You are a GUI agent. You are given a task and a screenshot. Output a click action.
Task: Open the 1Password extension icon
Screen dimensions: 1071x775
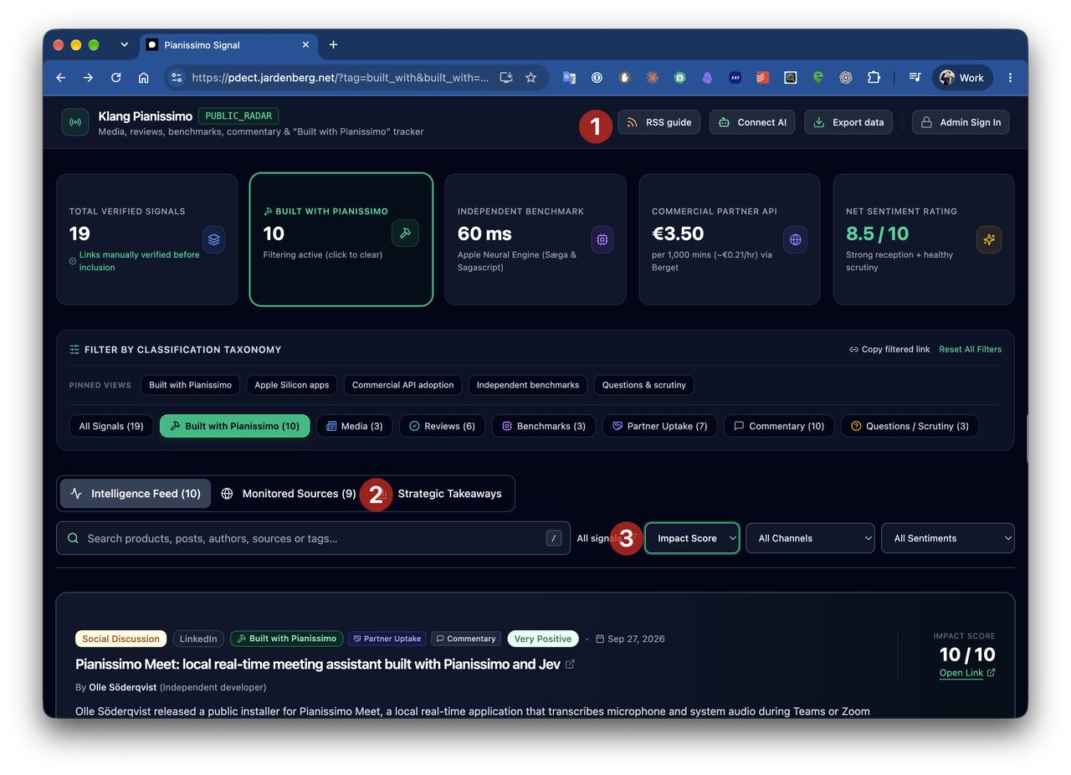click(597, 78)
